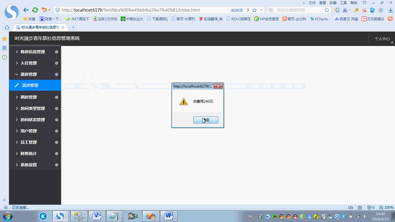Open the 查看 menu
This screenshot has height=222, width=395.
[323, 3]
